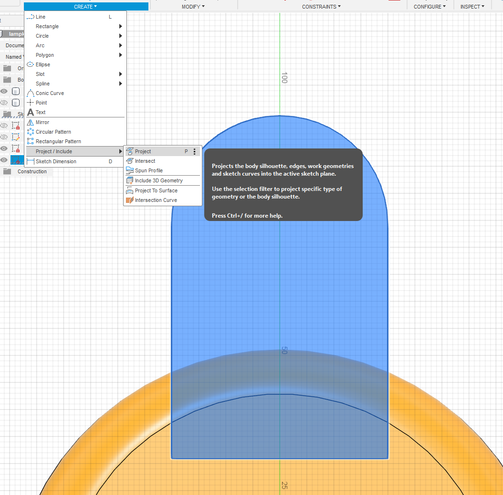Click the Include 3D Geometry icon
The height and width of the screenshot is (495, 503).
click(130, 180)
